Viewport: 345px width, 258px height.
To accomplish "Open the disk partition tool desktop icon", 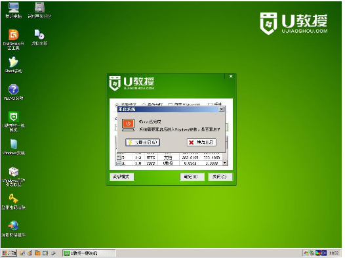I will coord(39,11).
